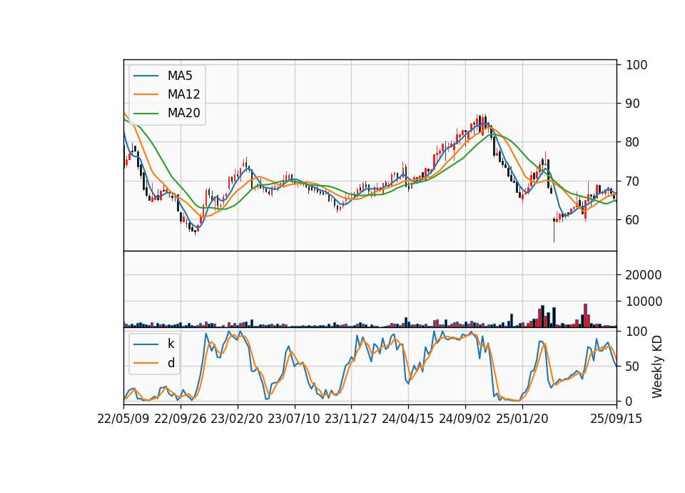
Task: Click the 24/04/15 date tick label
Action: (408, 419)
